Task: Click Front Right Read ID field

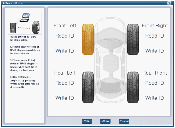Action: point(154,36)
